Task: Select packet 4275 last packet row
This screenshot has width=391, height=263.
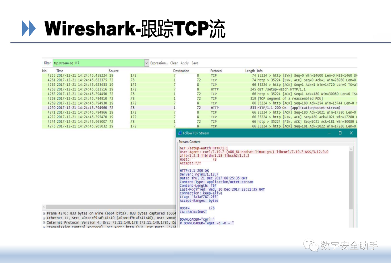Action: [199, 126]
